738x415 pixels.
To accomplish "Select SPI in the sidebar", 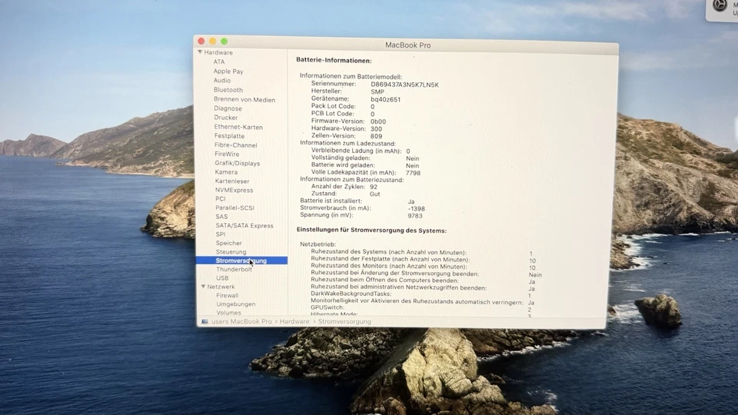I will coord(221,234).
